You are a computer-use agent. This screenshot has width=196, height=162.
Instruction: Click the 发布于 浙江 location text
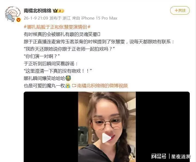tap(60, 18)
